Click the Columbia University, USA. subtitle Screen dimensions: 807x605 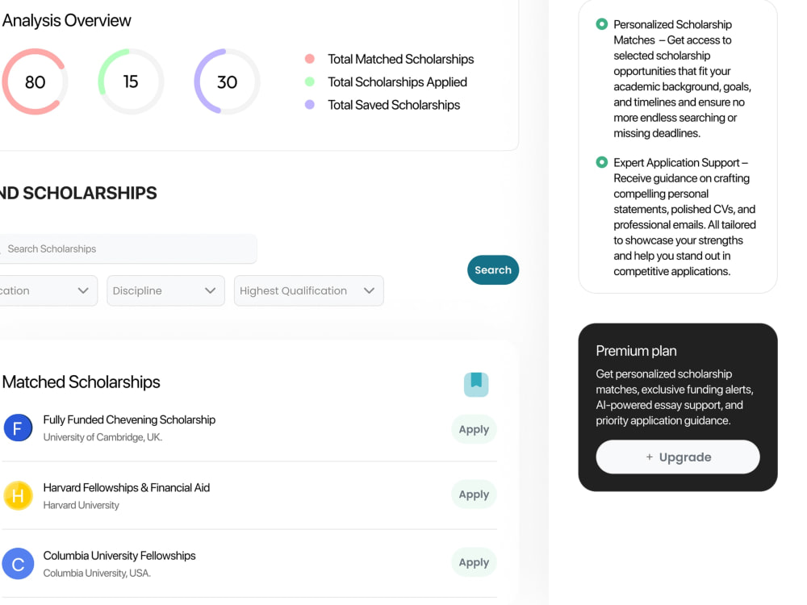tap(98, 573)
